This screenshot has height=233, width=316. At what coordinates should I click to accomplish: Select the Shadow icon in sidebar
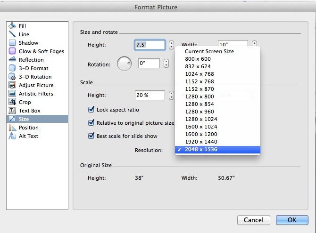(12, 43)
